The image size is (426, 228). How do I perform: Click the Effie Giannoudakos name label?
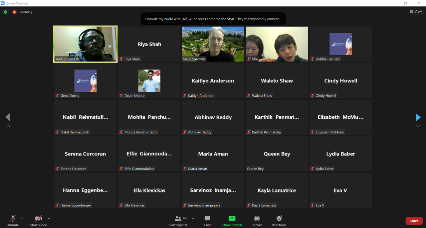point(139,169)
